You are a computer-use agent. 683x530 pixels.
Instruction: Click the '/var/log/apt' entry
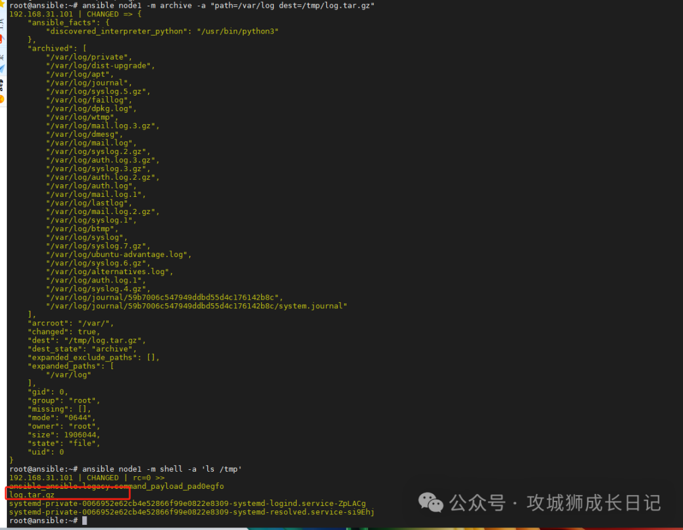80,75
